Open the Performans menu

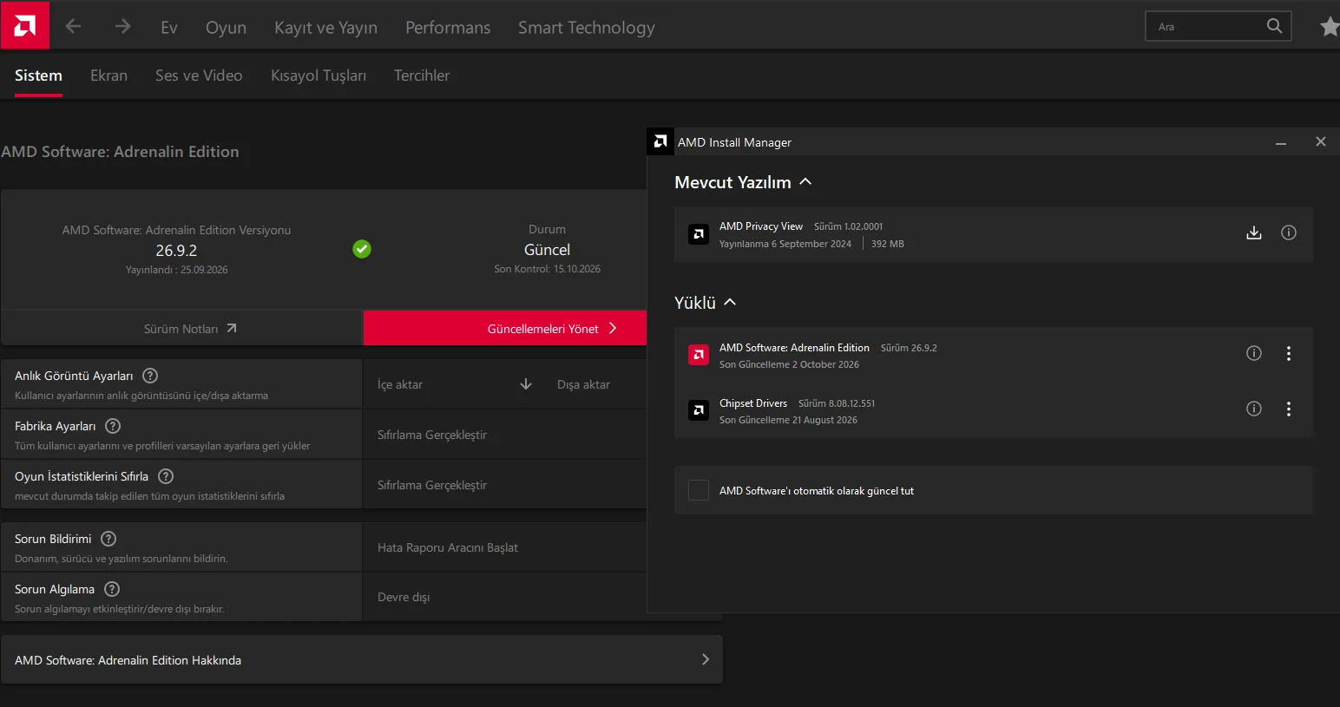click(448, 28)
